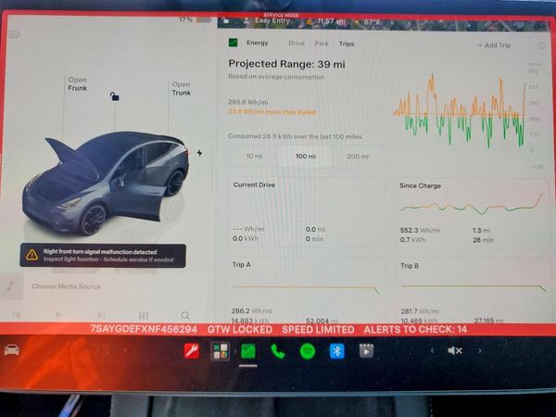Open the app launcher grid icon

[x=221, y=351]
